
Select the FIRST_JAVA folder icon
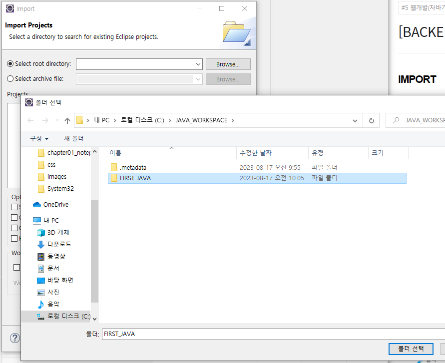114,178
